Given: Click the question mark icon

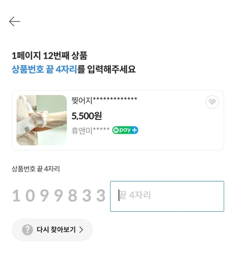Looking at the screenshot, I should click(28, 230).
